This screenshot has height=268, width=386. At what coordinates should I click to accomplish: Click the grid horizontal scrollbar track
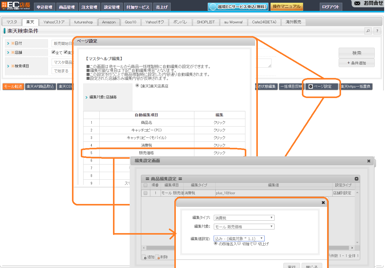pos(248,248)
